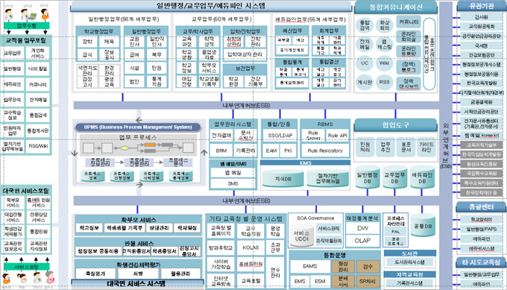Select the 교원 인사 box
This screenshot has height=290, width=507.
click(134, 42)
